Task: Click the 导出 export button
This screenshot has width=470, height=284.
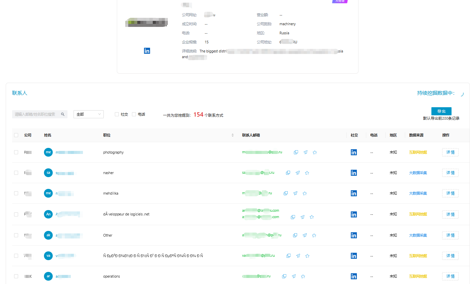Action: 441,111
